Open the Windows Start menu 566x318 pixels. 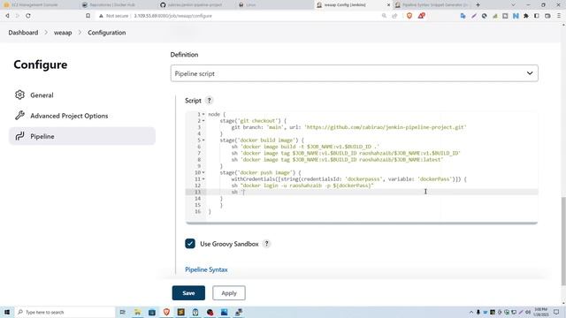[6, 312]
